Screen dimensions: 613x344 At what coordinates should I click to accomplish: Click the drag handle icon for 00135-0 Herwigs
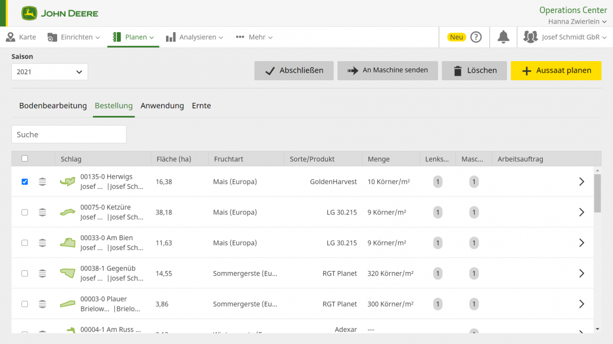(43, 182)
